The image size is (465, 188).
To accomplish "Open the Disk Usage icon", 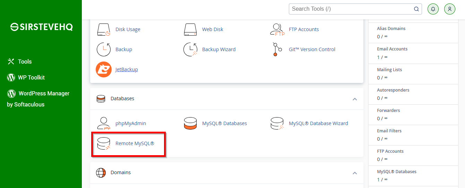I will click(x=104, y=29).
